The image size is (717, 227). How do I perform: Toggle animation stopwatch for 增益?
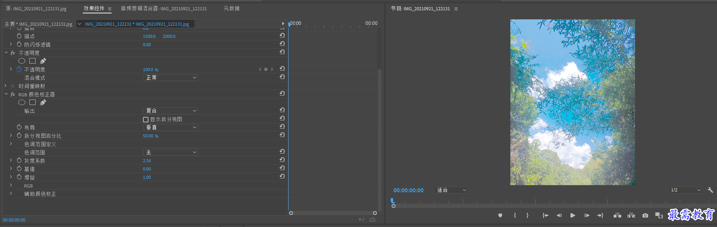(19, 177)
